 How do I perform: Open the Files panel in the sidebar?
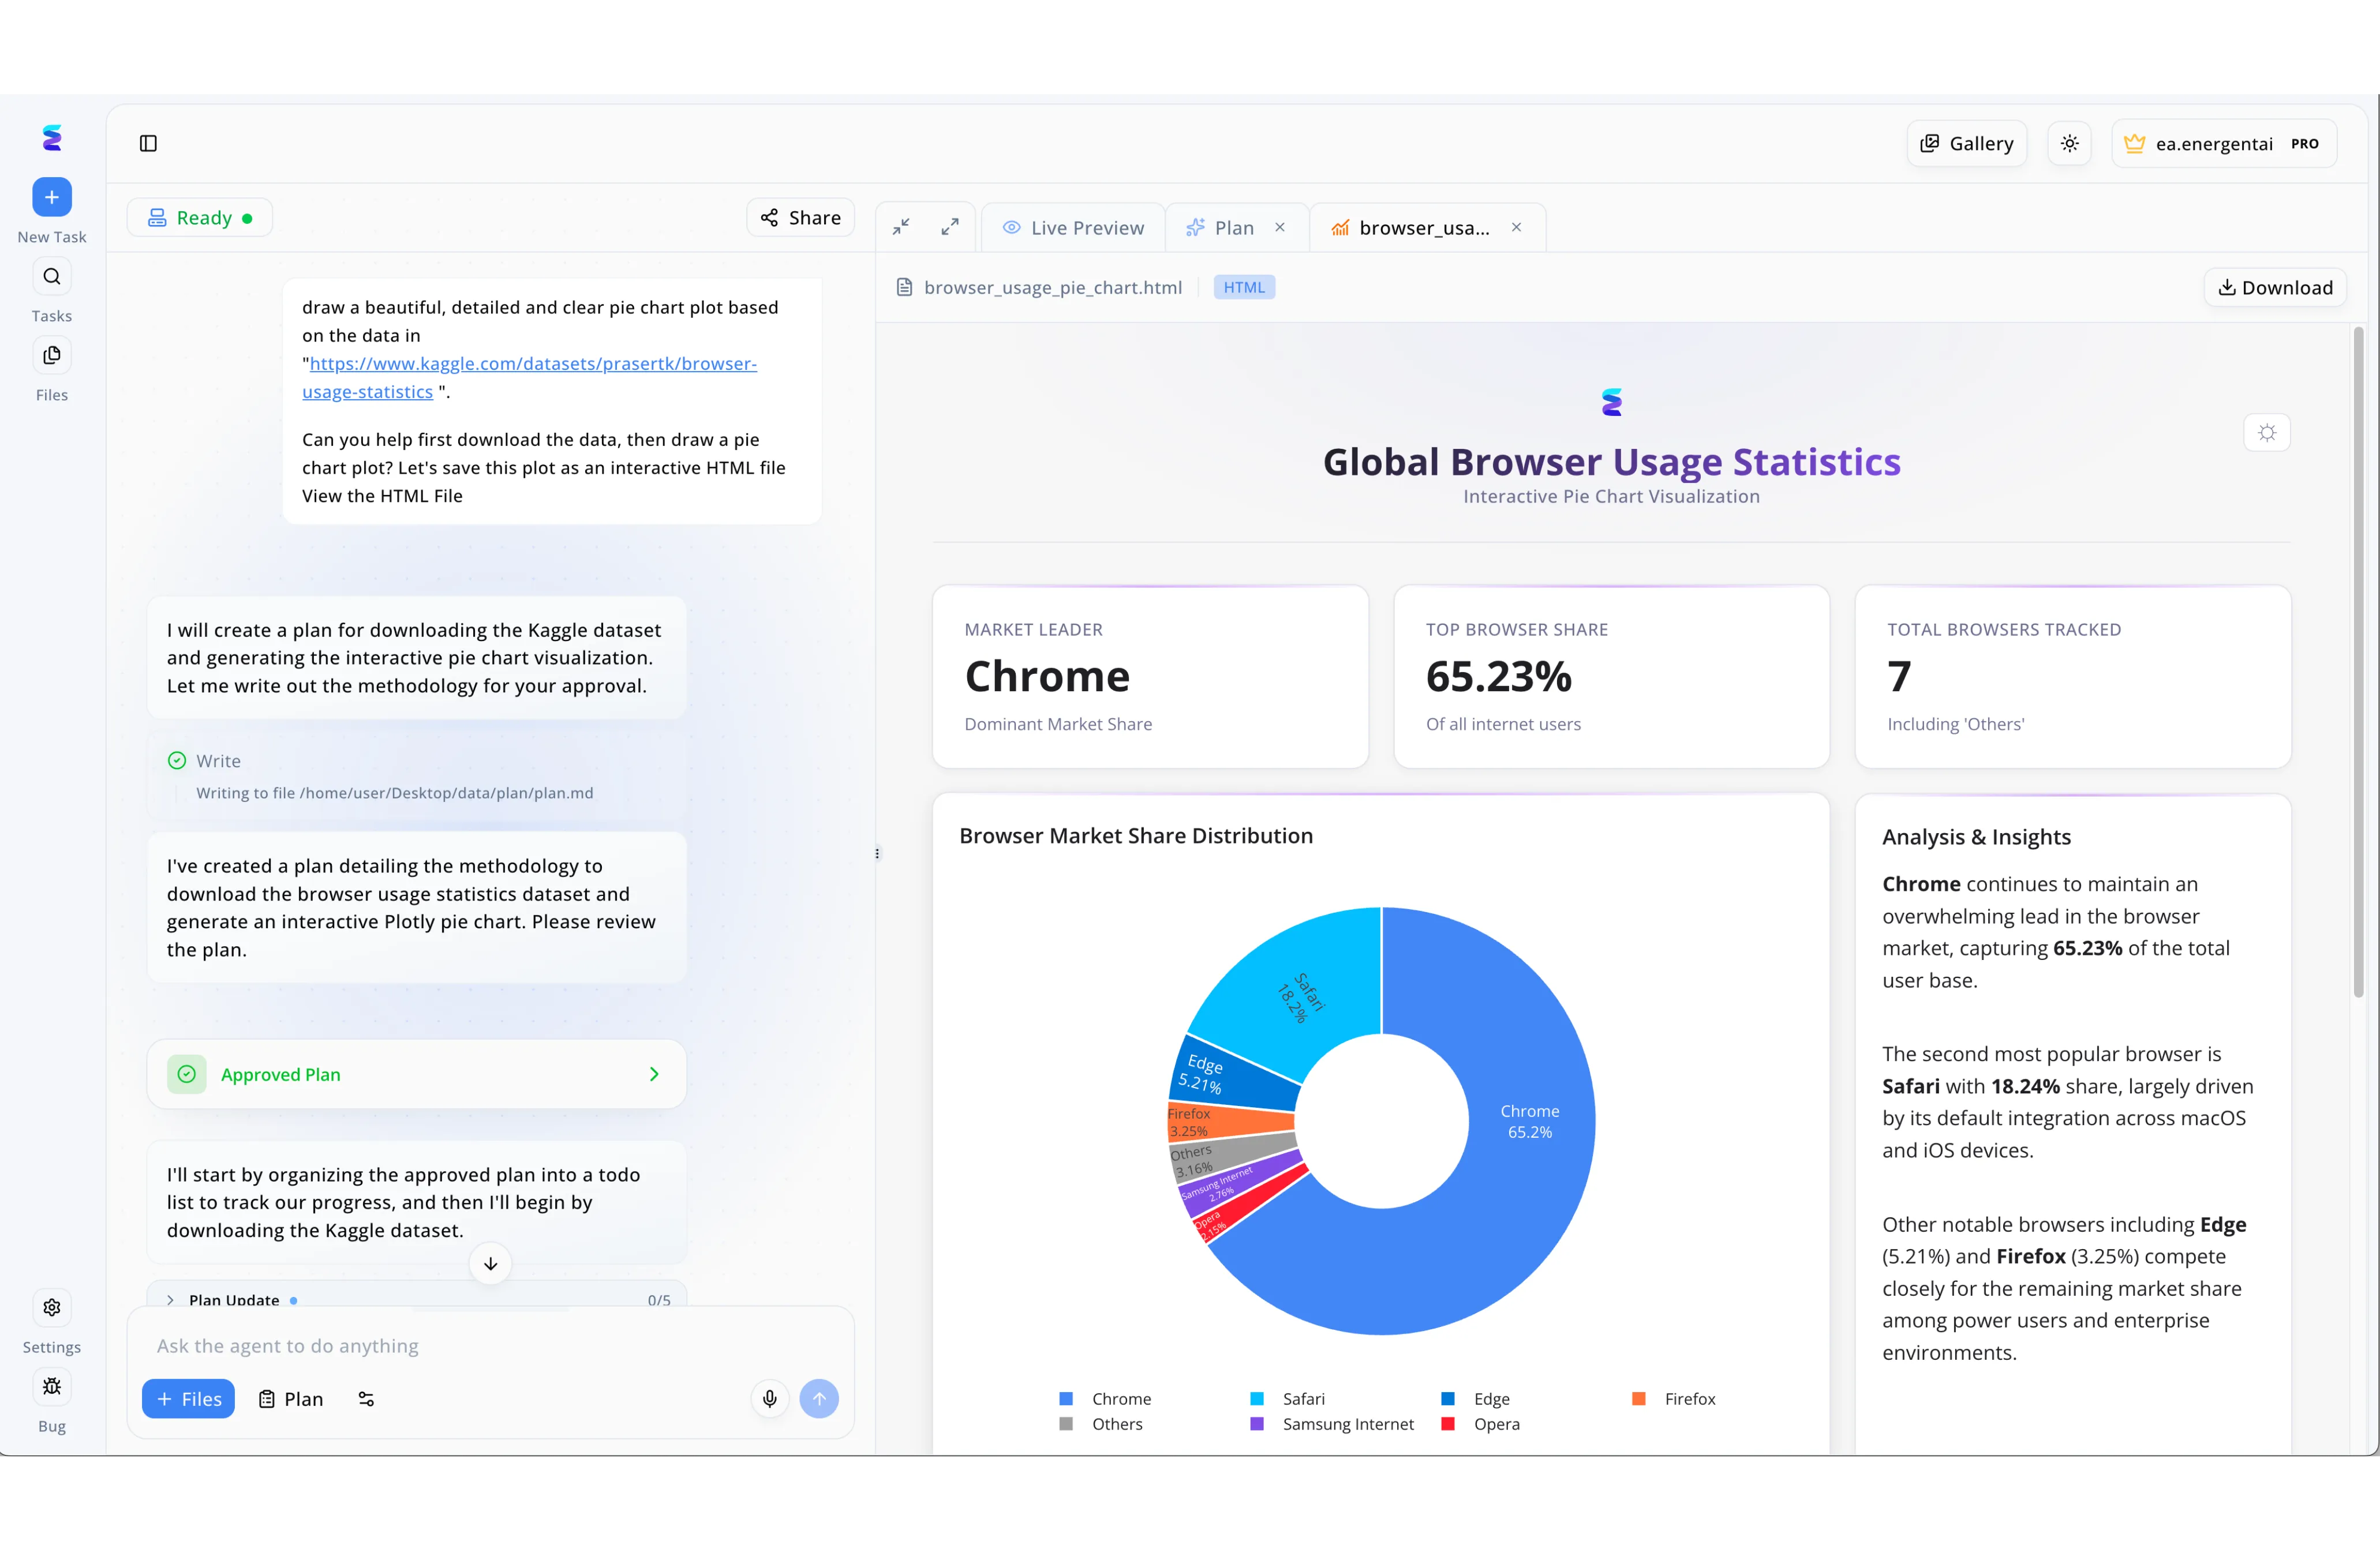click(x=51, y=355)
